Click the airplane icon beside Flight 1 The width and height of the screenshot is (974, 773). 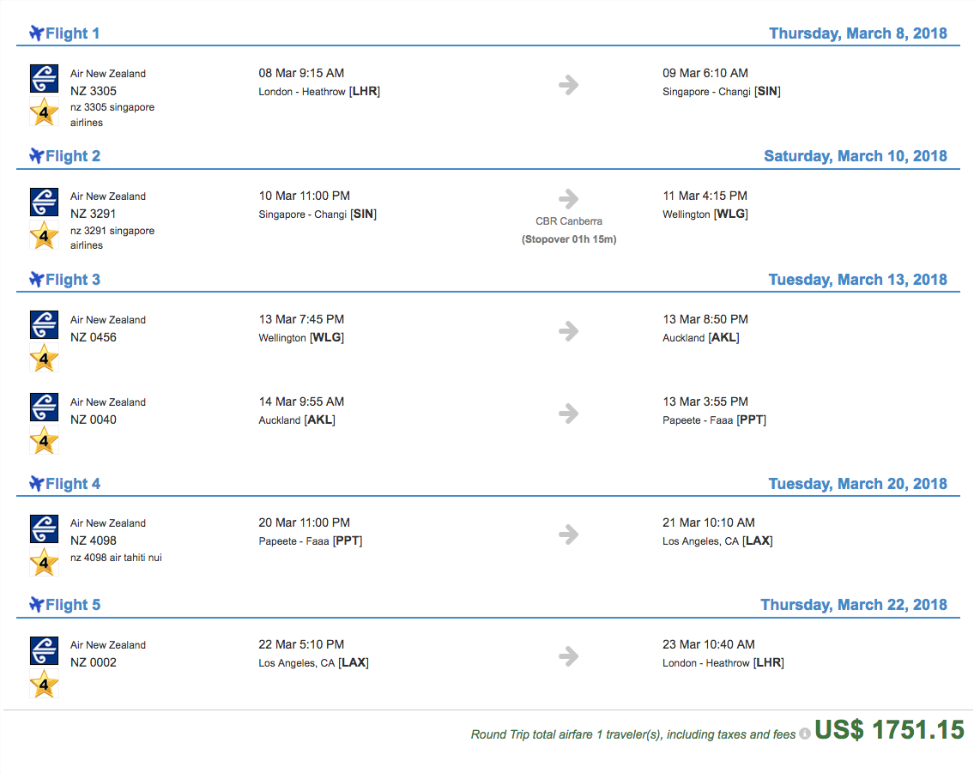[37, 33]
